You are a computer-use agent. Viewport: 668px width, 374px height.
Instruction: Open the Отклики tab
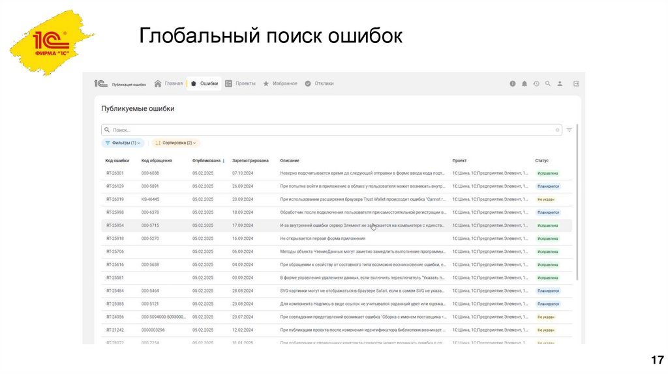(319, 83)
